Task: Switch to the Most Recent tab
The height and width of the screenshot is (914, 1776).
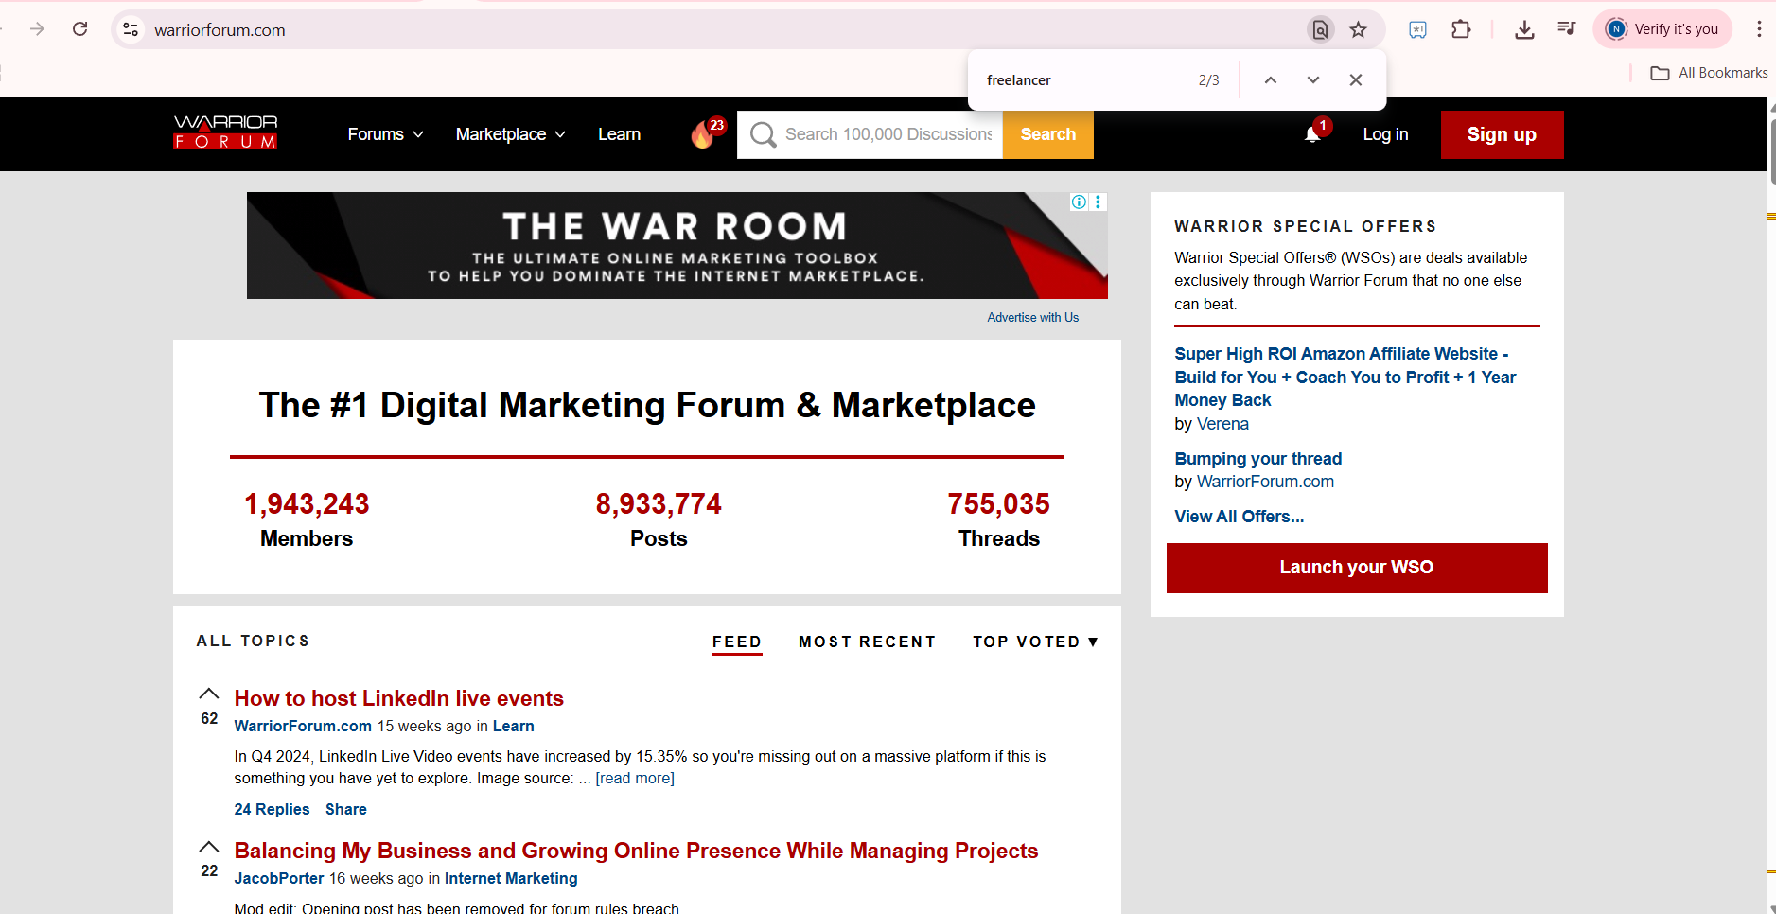Action: click(867, 642)
